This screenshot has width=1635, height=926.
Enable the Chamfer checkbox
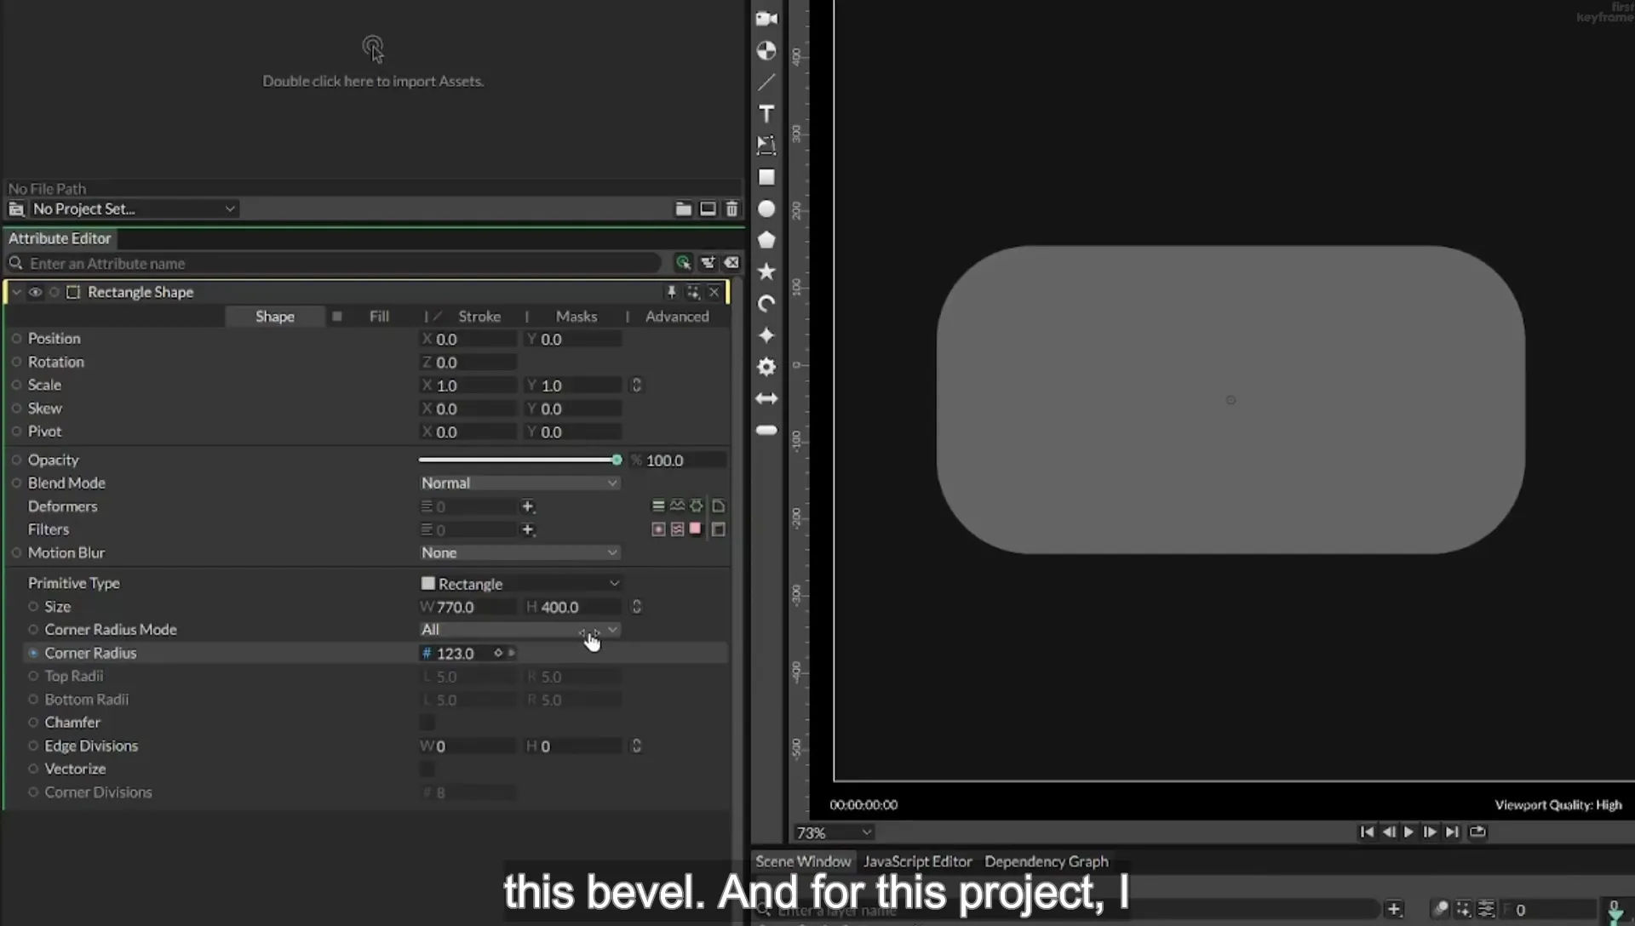click(427, 723)
